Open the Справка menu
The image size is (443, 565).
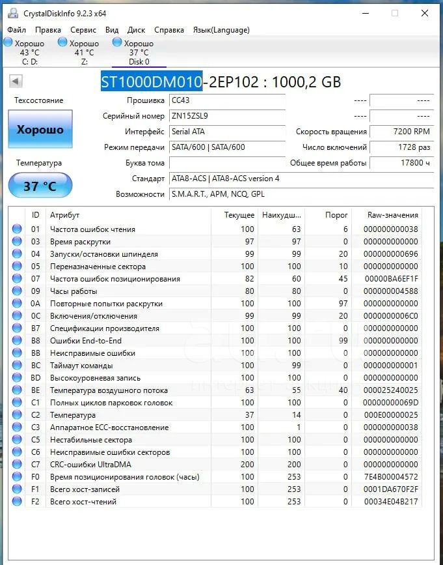coord(169,30)
